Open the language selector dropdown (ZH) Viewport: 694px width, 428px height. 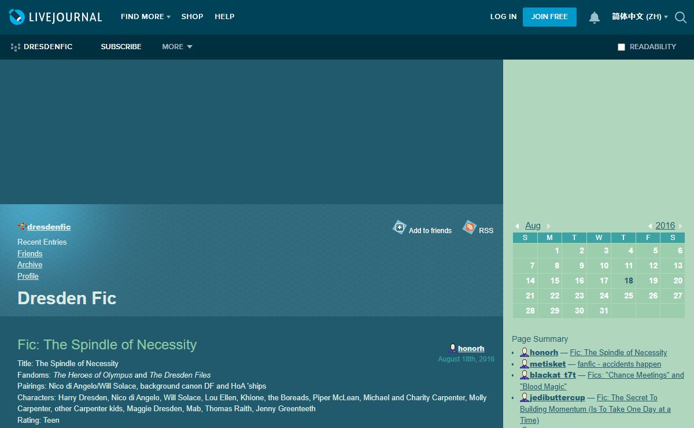click(x=640, y=17)
